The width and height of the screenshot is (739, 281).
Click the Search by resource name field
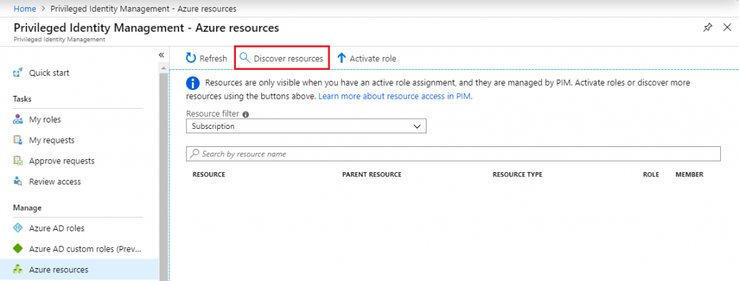pos(453,154)
